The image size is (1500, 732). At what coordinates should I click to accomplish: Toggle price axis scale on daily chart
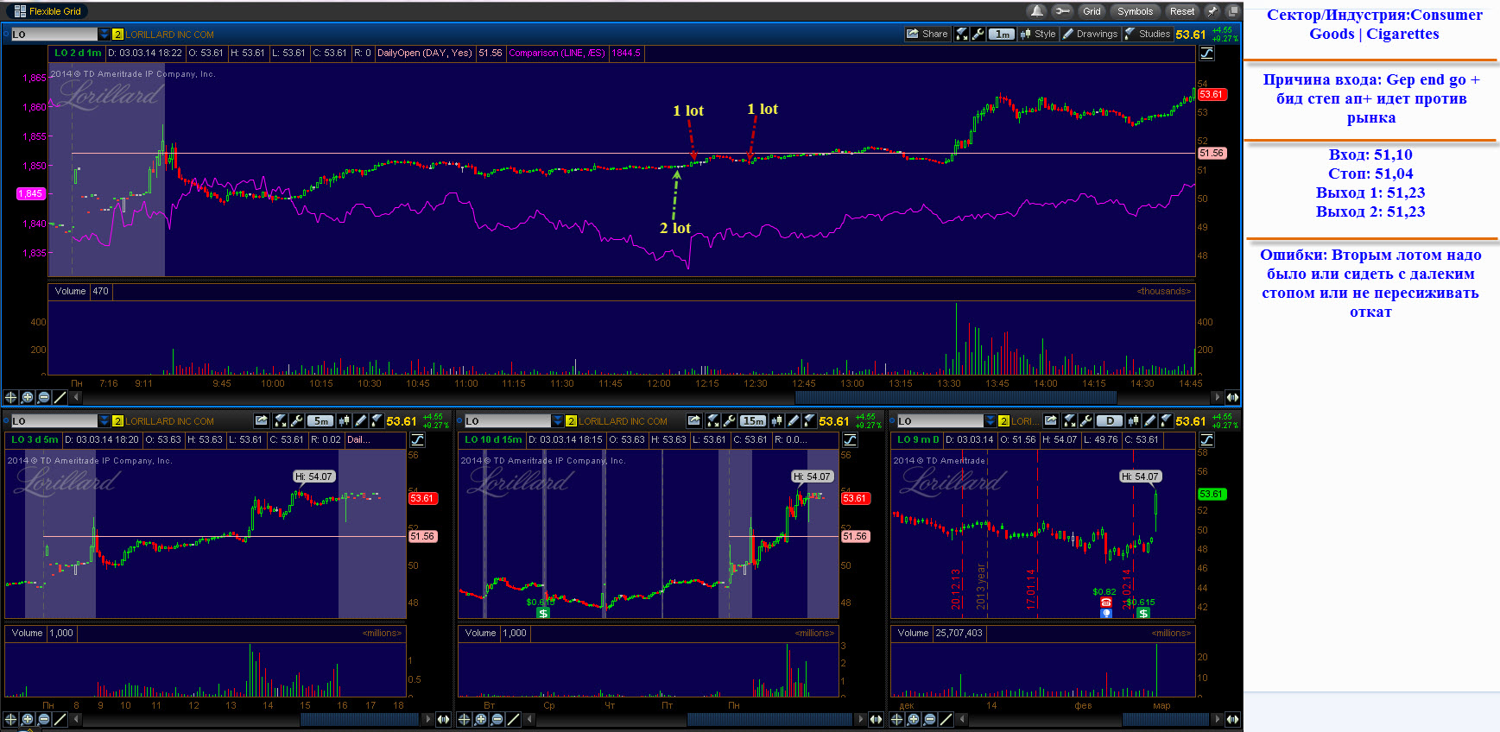[1206, 439]
